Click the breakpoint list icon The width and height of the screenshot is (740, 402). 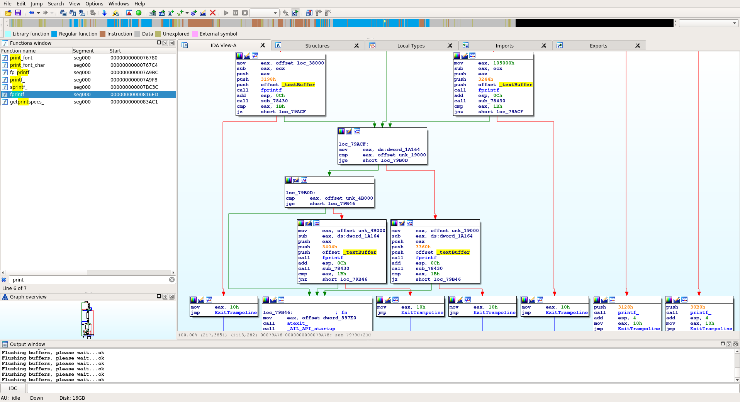pos(309,13)
